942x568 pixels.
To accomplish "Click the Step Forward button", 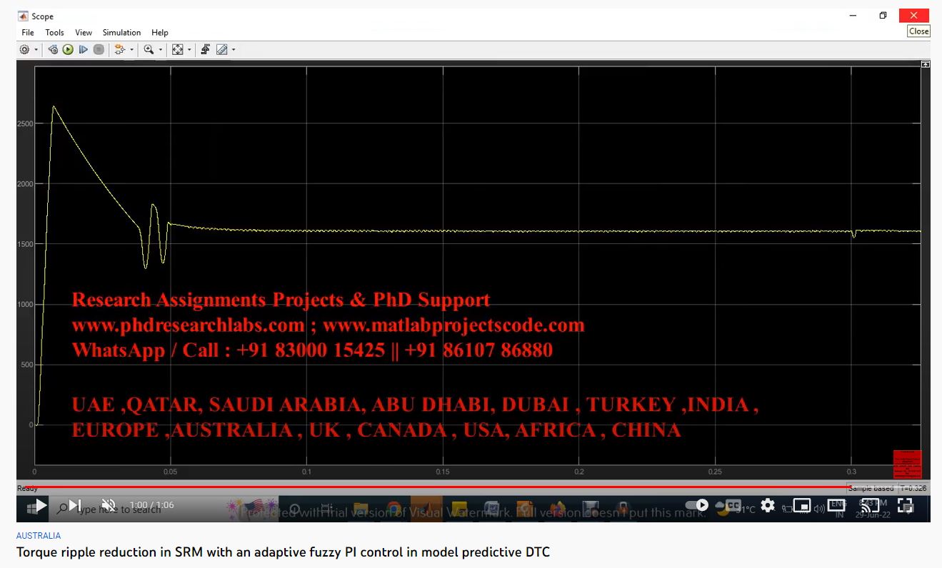I will click(83, 50).
